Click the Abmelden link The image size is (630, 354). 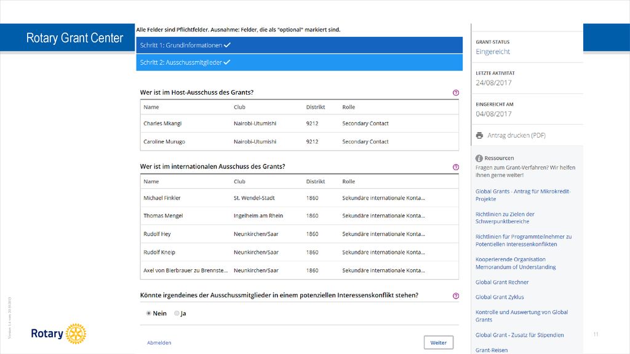[x=159, y=343]
